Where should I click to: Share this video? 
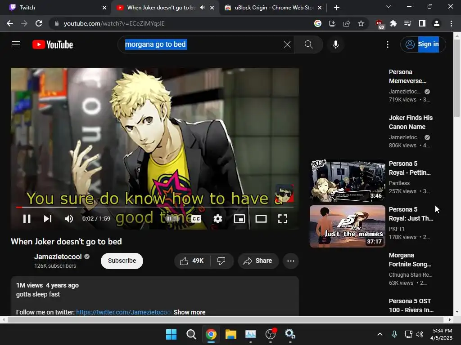(258, 261)
